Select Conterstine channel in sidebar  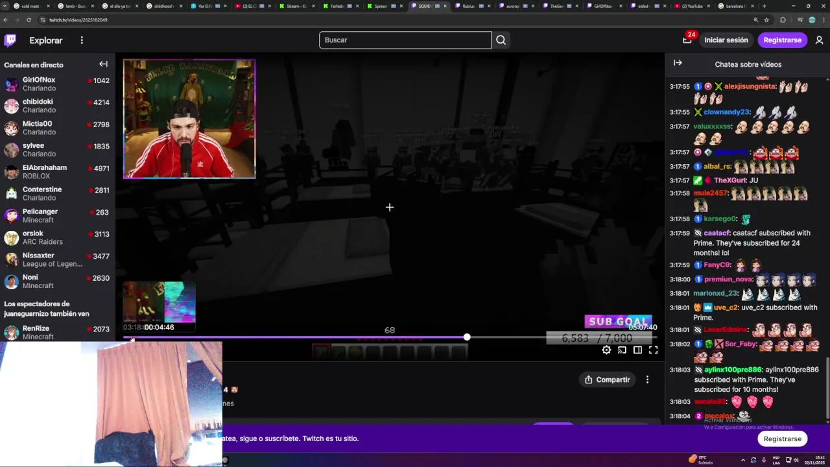pos(57,194)
